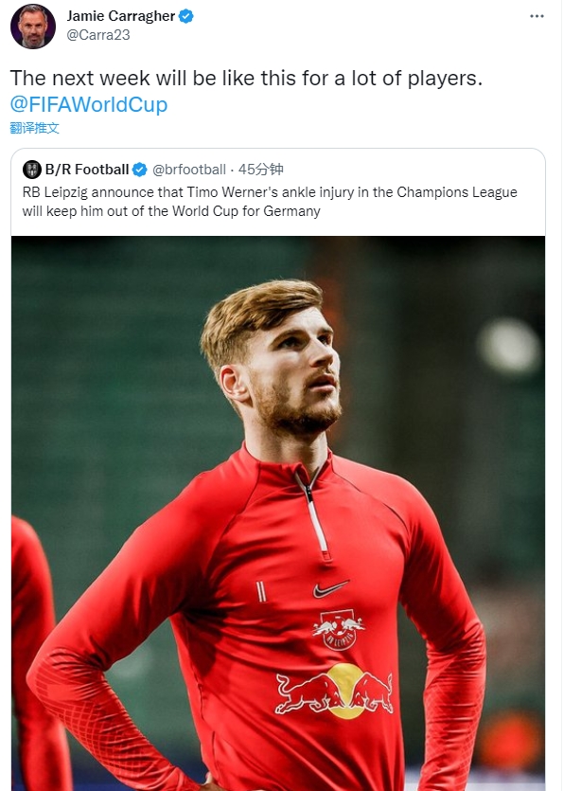The width and height of the screenshot is (564, 791).
Task: Open the three-dot more options menu
Action: tap(537, 16)
